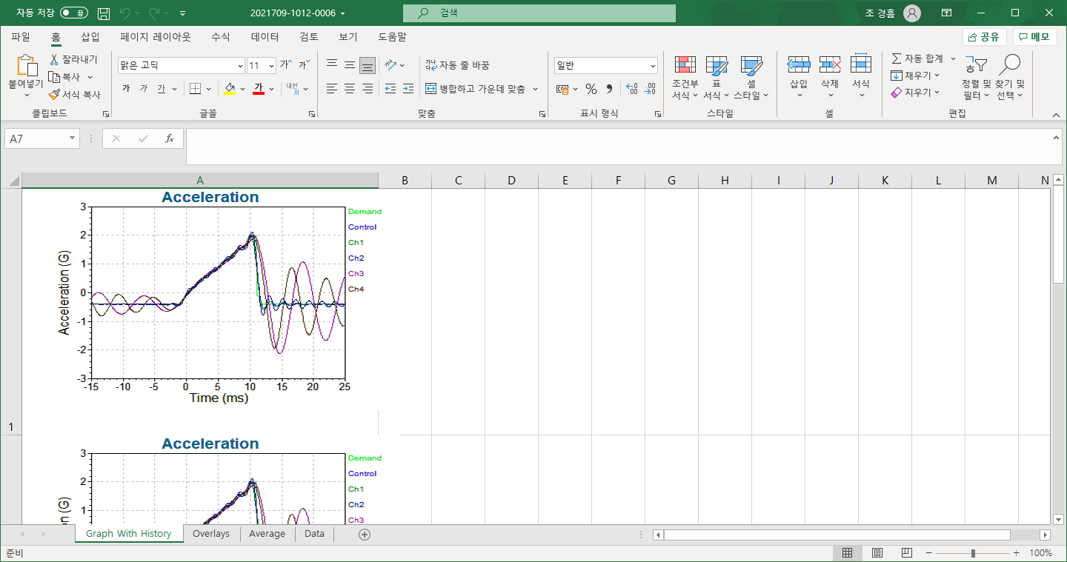Open the 파일 menu tab
This screenshot has height=562, width=1067.
click(21, 37)
